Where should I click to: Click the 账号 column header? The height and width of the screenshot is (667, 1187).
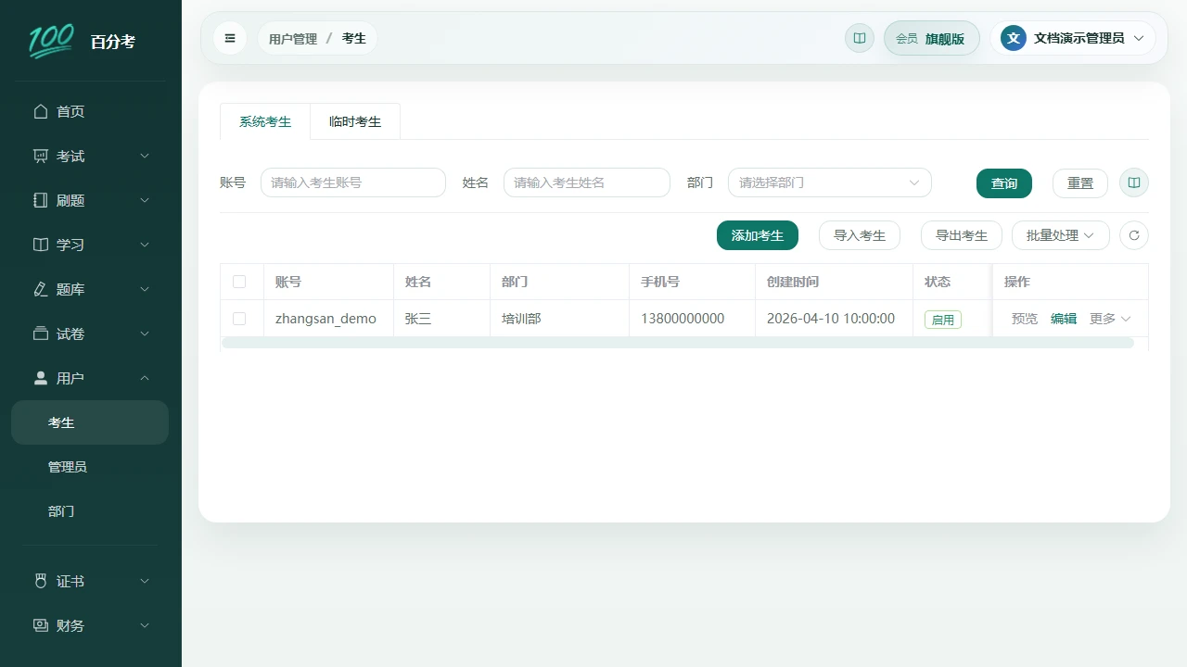(x=329, y=282)
